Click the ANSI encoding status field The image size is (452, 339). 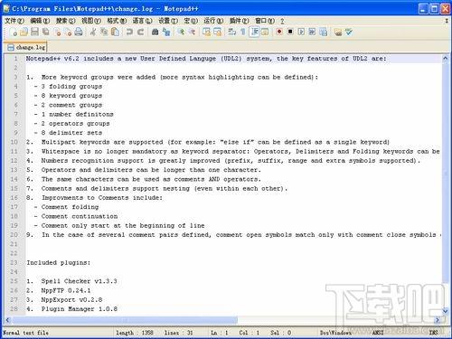(x=378, y=333)
